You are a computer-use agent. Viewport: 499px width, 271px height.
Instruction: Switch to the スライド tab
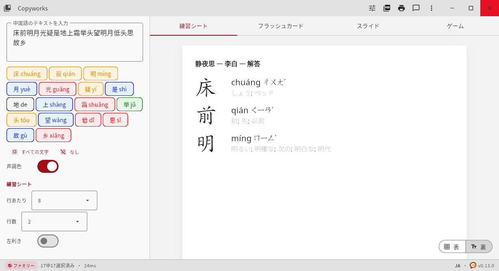(x=368, y=26)
